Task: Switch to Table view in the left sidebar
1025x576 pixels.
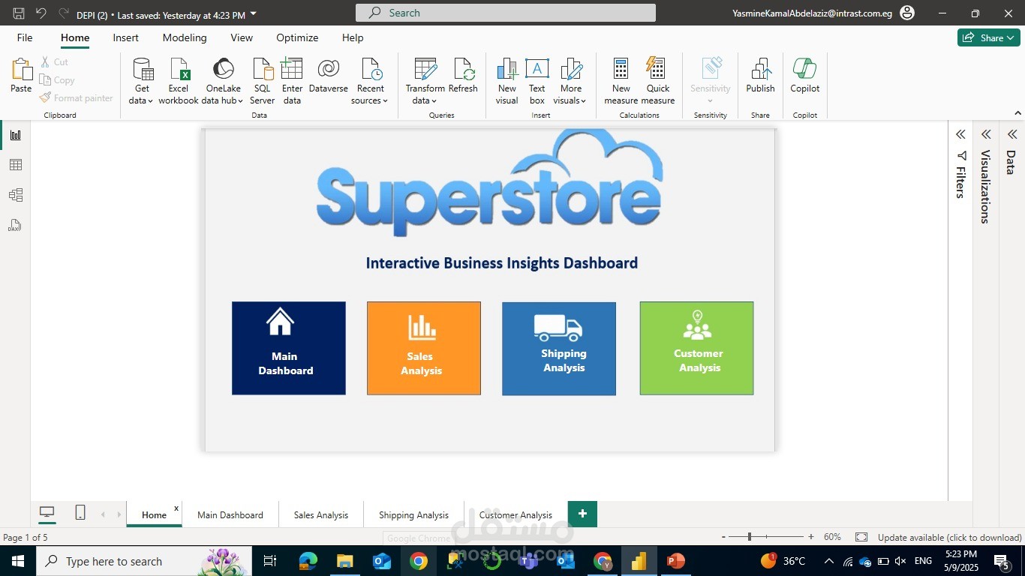Action: tap(15, 164)
